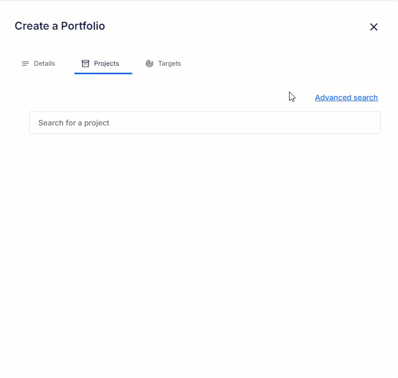
Task: Click the Targets bullseye icon
Action: point(149,64)
